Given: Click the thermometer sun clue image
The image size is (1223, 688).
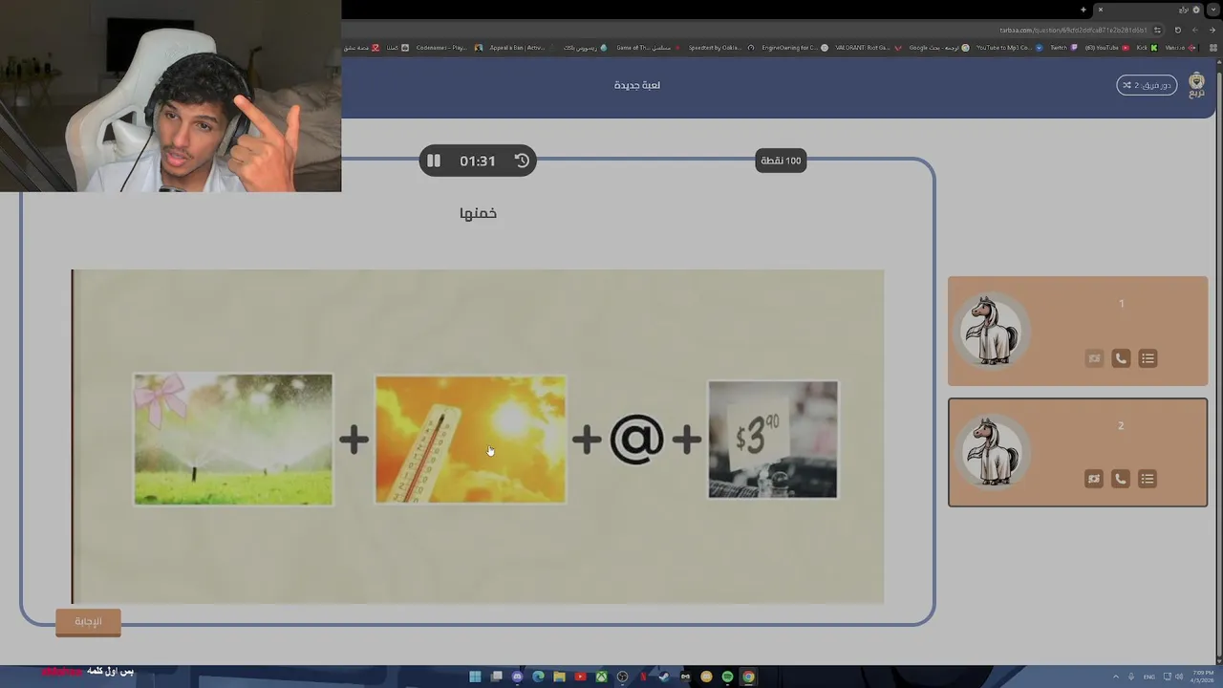Looking at the screenshot, I should click(x=470, y=439).
